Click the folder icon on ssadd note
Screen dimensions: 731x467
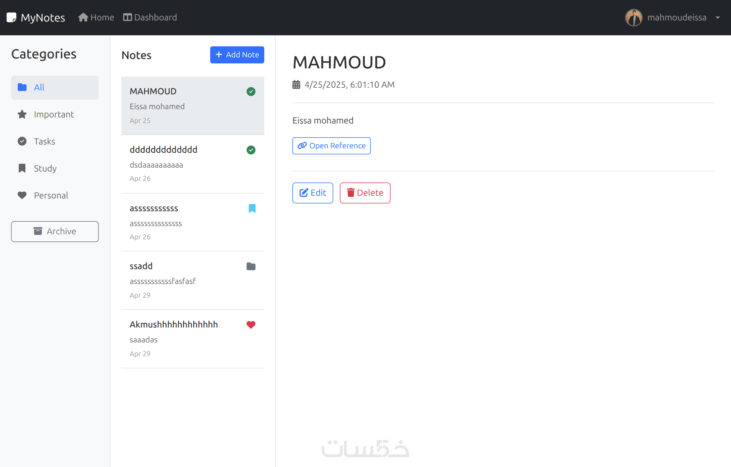click(251, 266)
